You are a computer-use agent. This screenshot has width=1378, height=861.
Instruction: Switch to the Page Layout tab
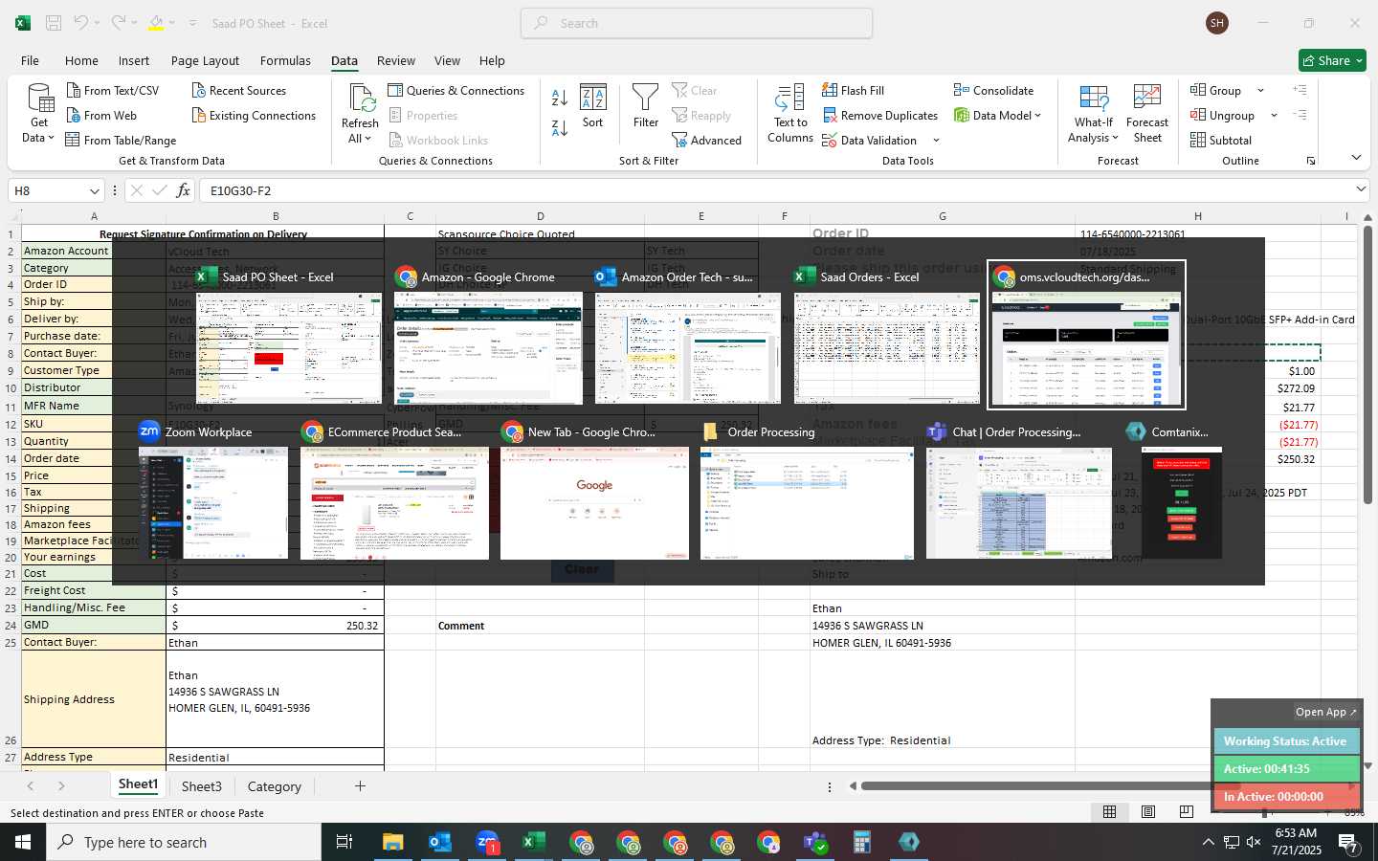205,60
